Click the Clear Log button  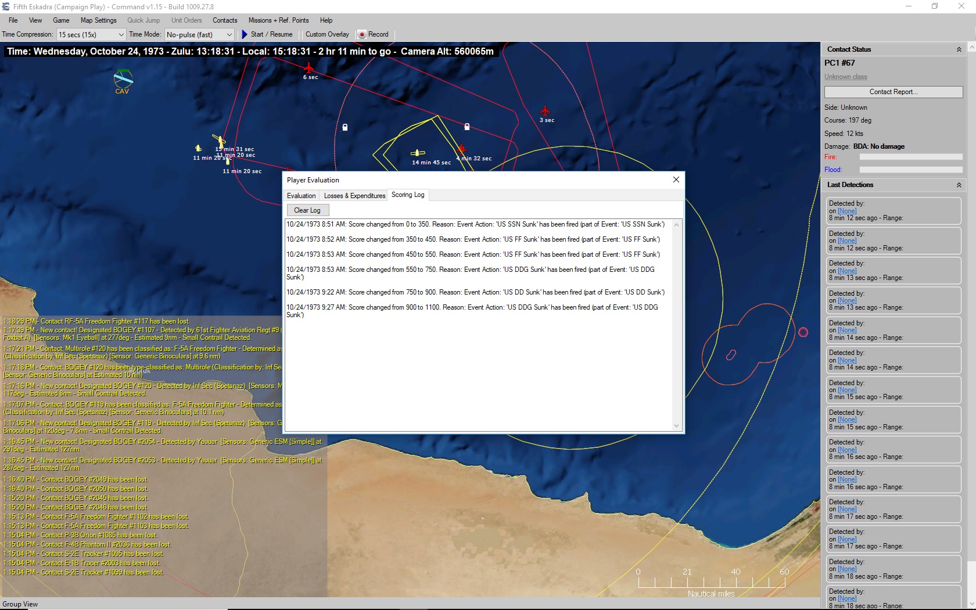307,210
